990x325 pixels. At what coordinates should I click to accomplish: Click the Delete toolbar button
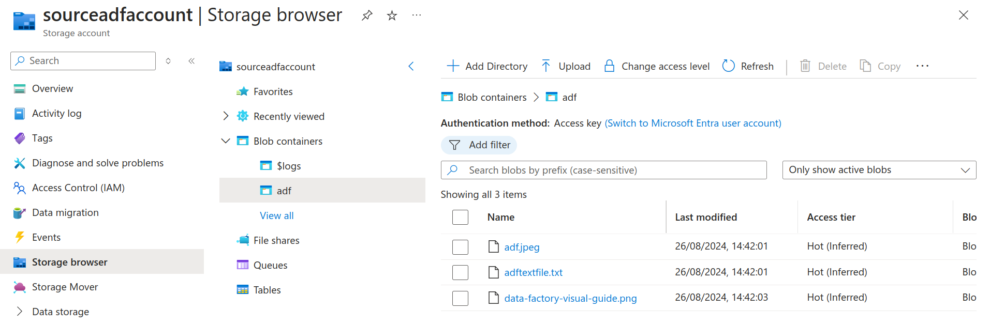pyautogui.click(x=823, y=66)
